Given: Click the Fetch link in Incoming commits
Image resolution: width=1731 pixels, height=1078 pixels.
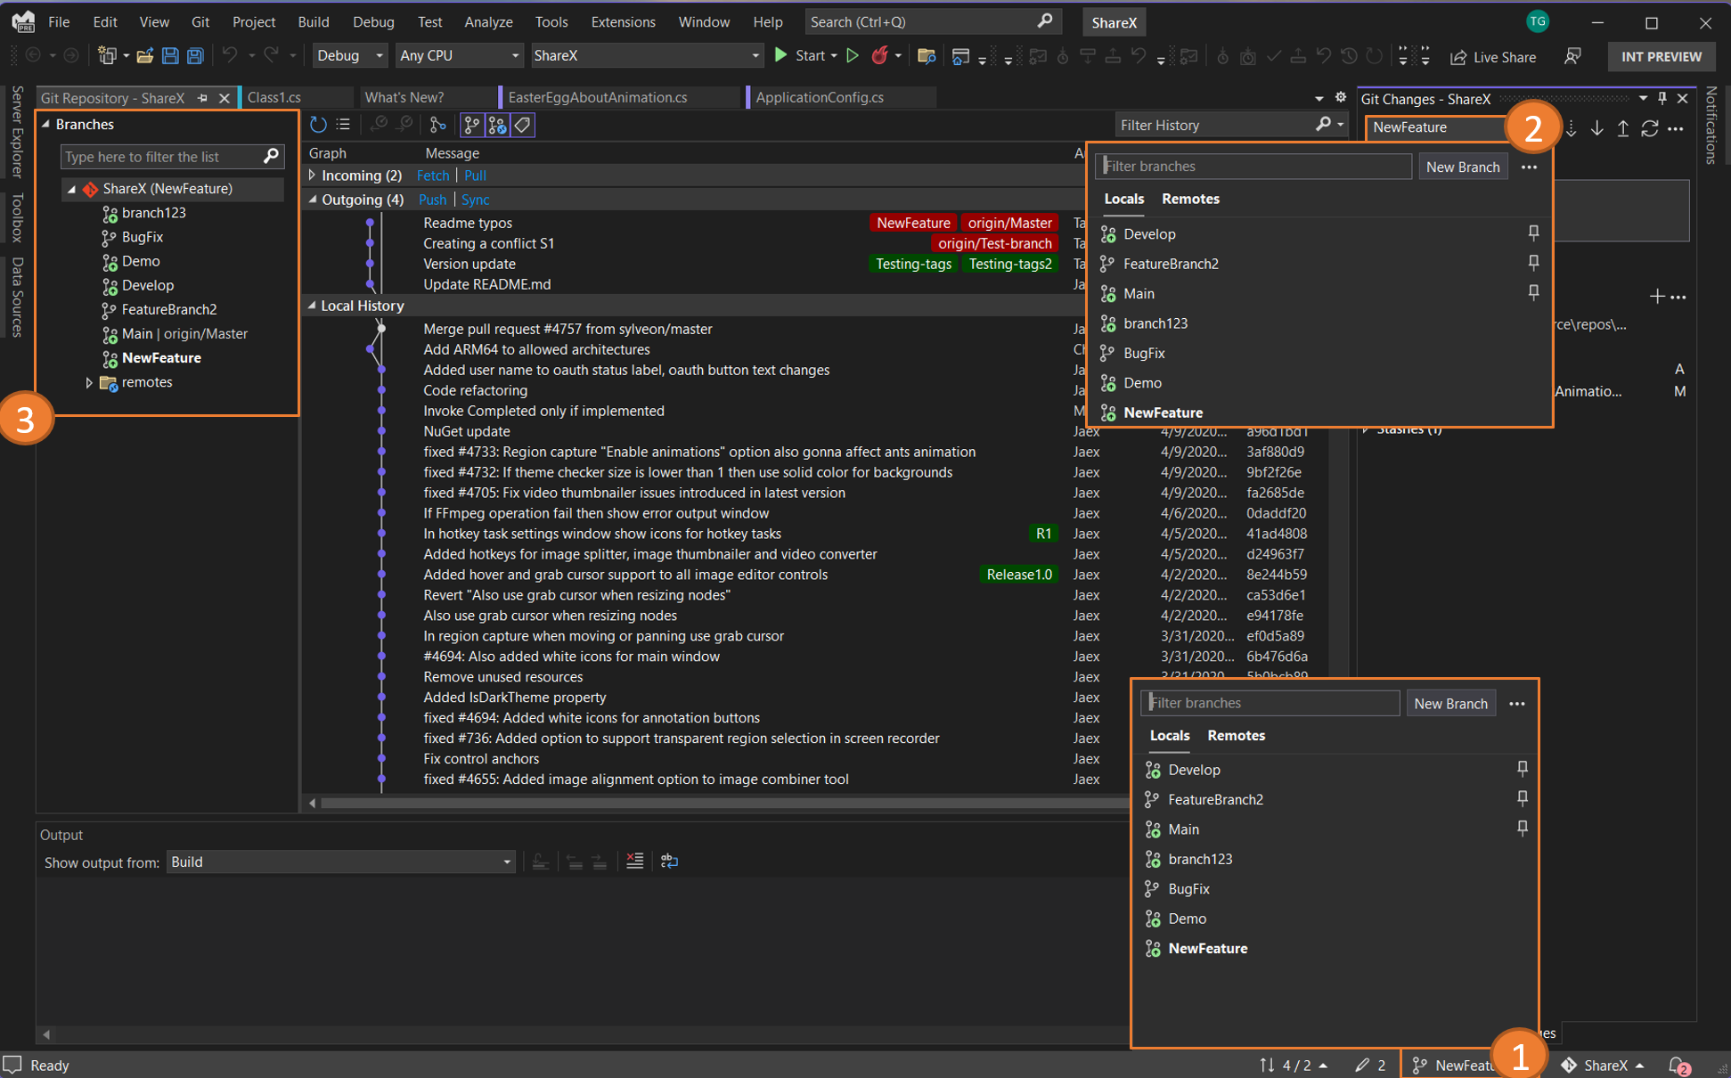Looking at the screenshot, I should click(x=429, y=176).
